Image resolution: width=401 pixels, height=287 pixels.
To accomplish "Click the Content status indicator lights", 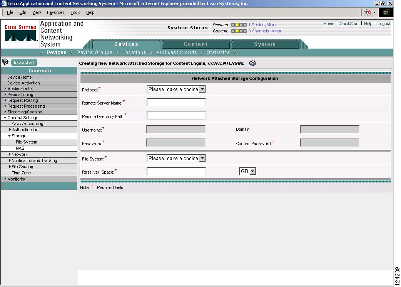I will 239,31.
